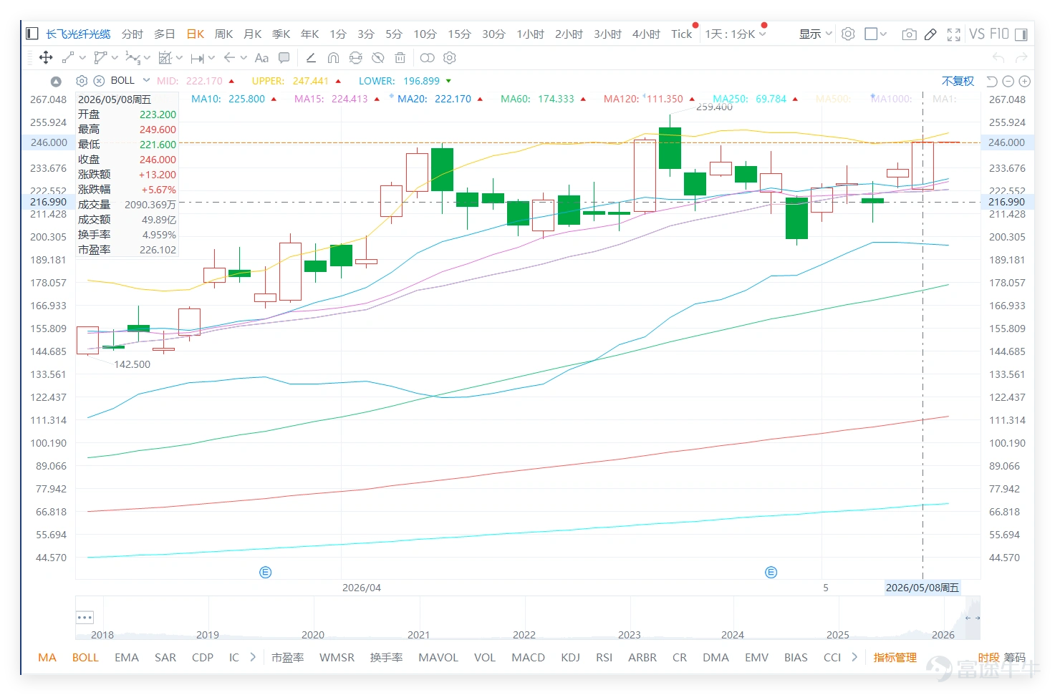Zoom in chart with plus circle icon

1025,82
